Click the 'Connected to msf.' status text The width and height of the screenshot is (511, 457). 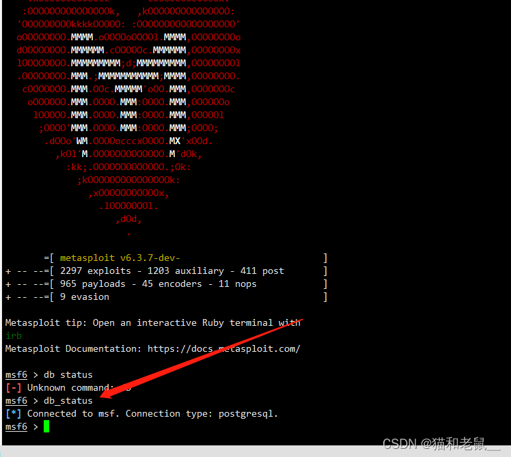73,414
